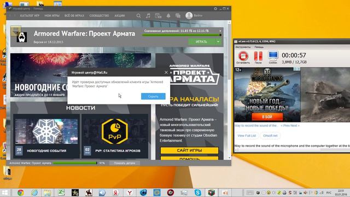Click the Armored Warfare game logo icon
The width and height of the screenshot is (350, 197).
click(22, 37)
